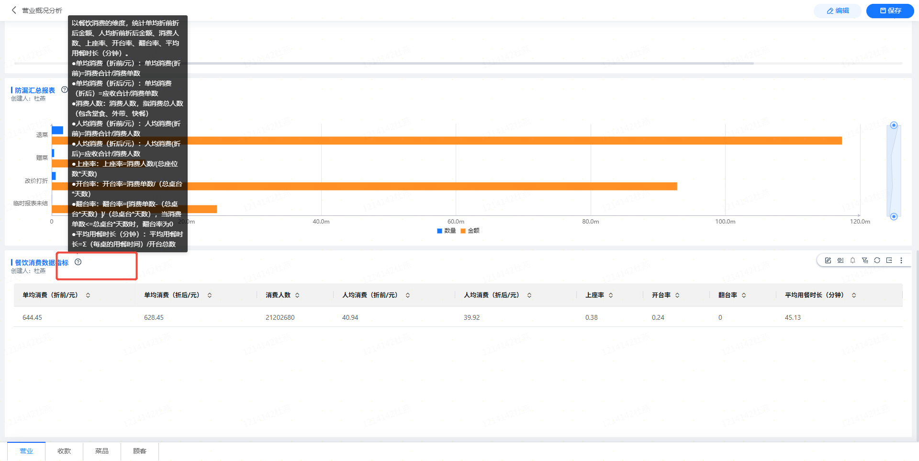Open the filter icon in the card toolbar
The width and height of the screenshot is (919, 461).
coord(865,260)
